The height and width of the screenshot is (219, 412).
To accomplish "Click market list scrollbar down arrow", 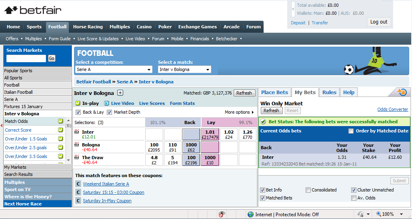I will (68, 160).
